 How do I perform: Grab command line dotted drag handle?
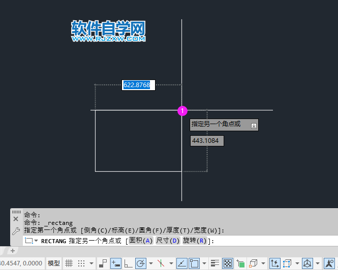click(x=16, y=212)
